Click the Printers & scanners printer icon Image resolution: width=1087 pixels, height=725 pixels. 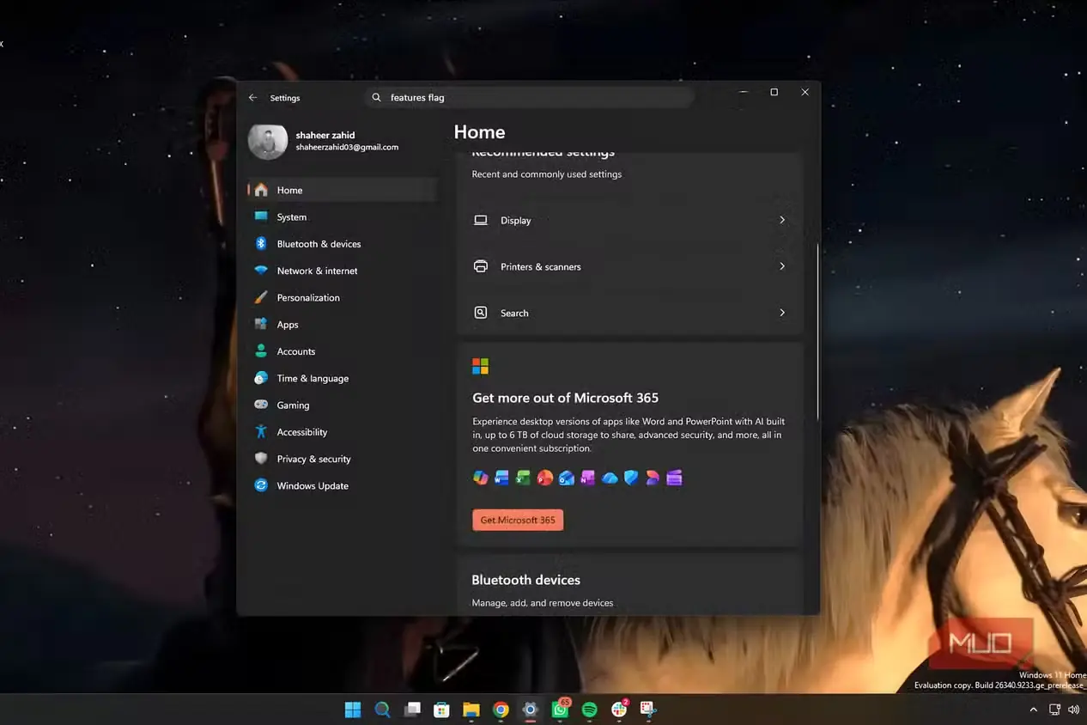pyautogui.click(x=481, y=266)
